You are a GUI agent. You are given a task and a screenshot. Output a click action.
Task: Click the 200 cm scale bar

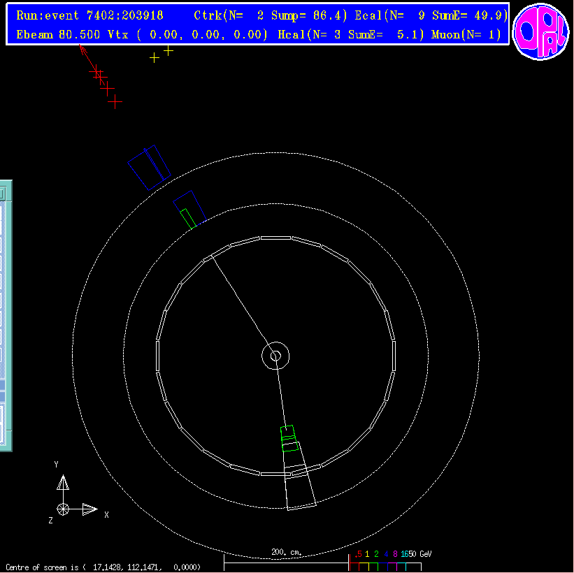tap(286, 558)
